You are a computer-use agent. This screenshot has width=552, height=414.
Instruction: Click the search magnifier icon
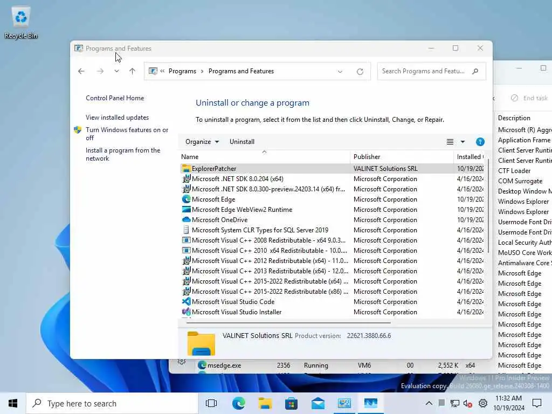tap(475, 71)
